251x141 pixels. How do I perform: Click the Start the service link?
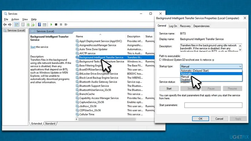pos(33,47)
